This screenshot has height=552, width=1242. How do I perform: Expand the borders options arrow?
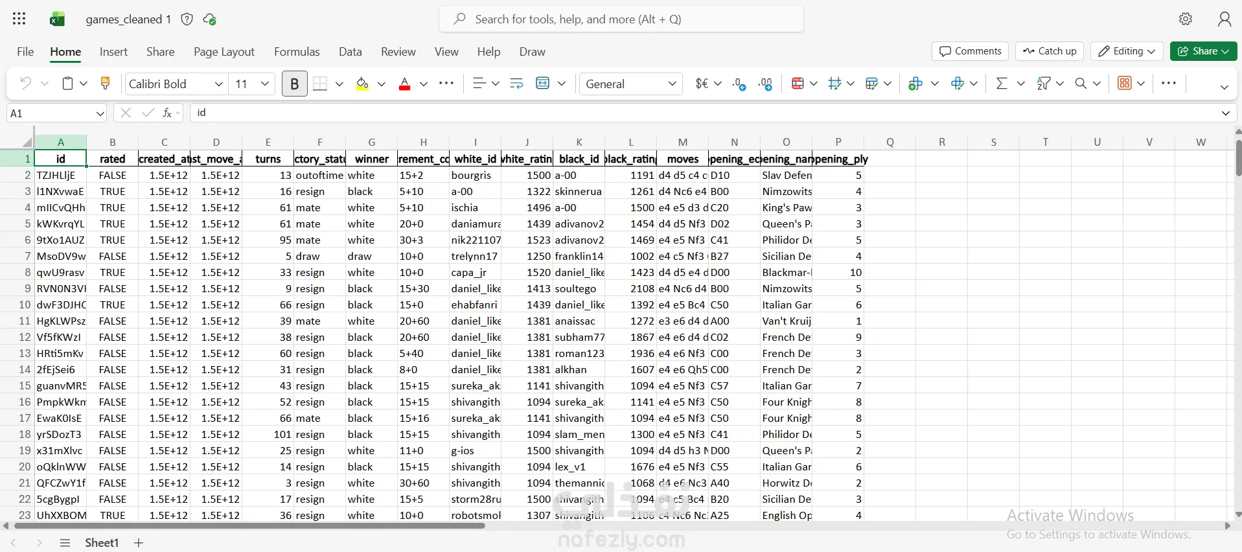click(x=339, y=84)
